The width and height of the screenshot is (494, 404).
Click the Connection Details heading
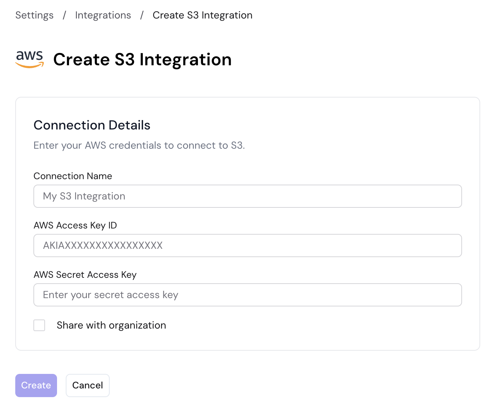92,125
